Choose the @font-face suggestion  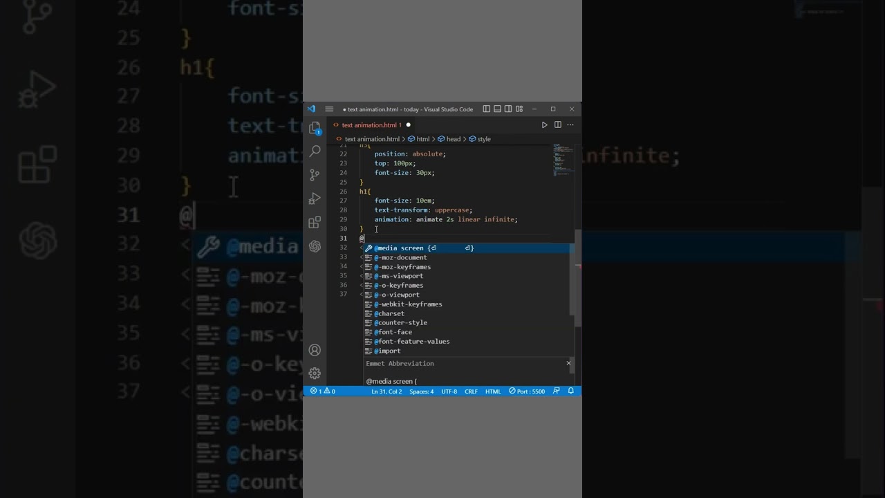pos(467,332)
